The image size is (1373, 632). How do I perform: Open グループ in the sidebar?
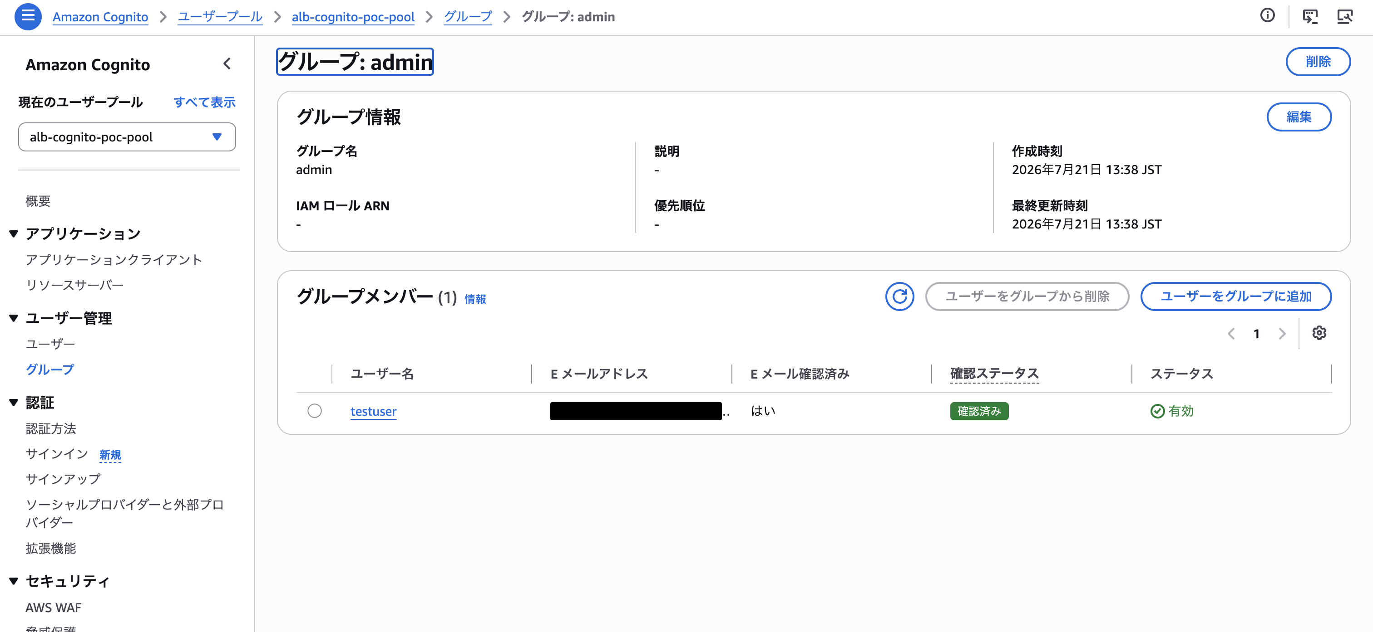50,369
